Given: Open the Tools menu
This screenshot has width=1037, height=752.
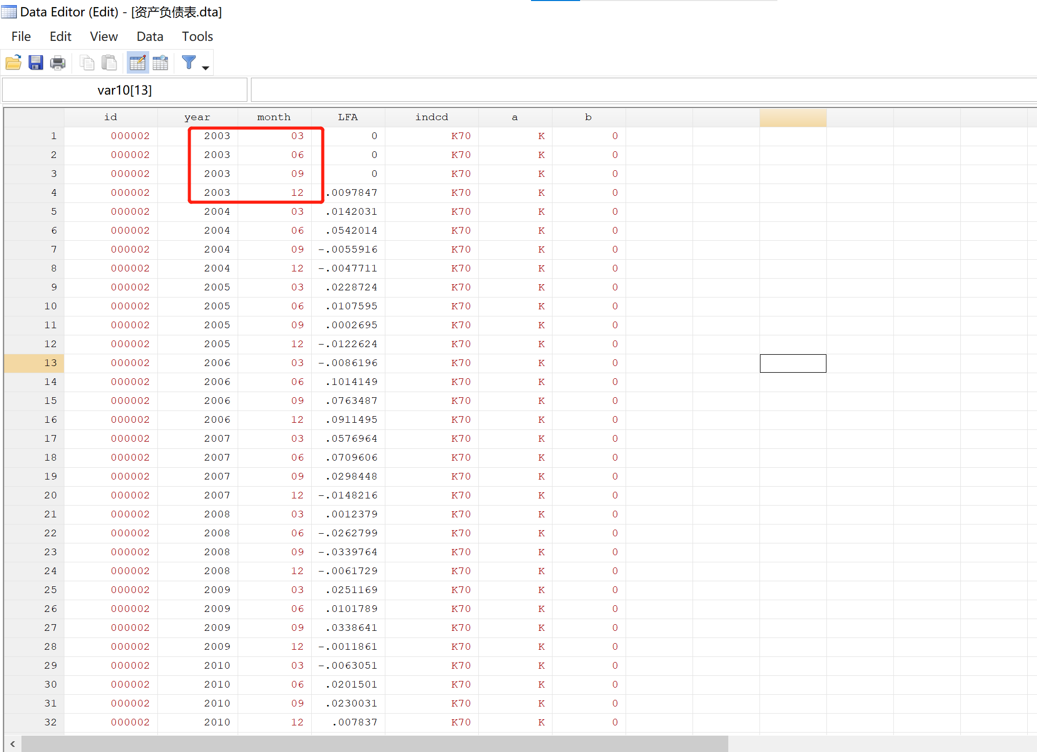Looking at the screenshot, I should pyautogui.click(x=197, y=36).
